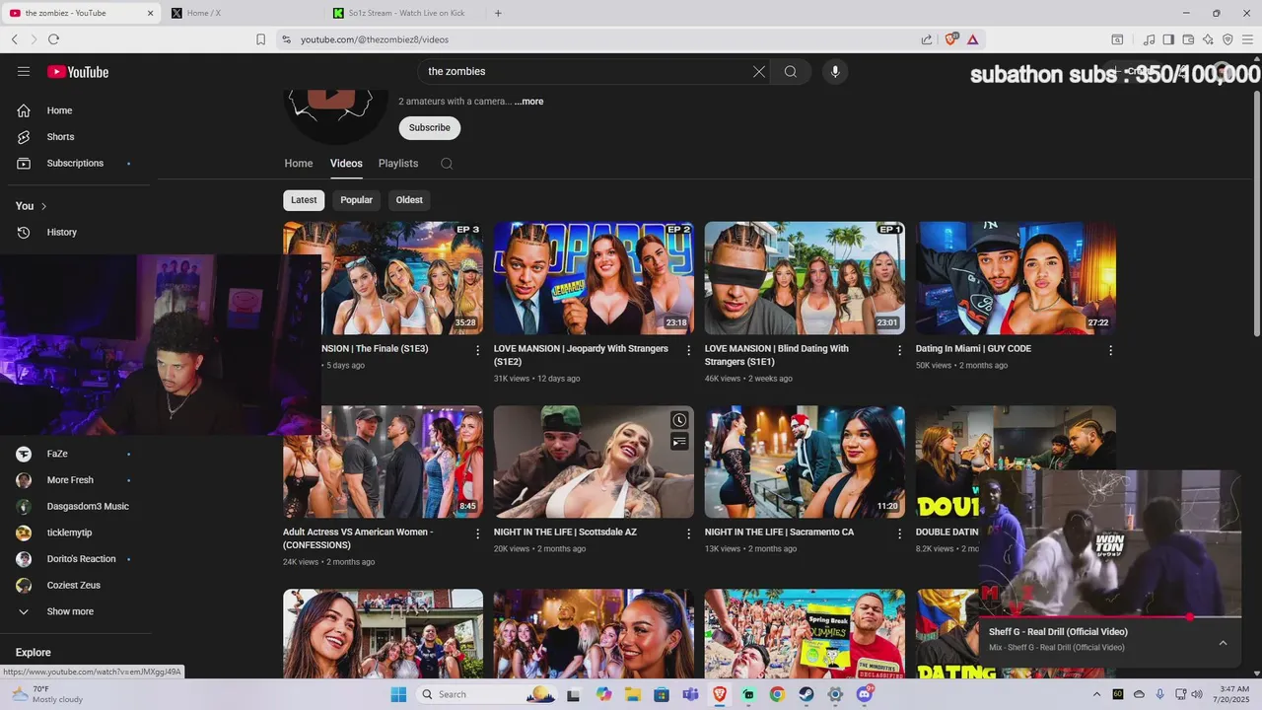1262x710 pixels.
Task: Open the Leo AI sparkle icon
Action: pos(1208,39)
